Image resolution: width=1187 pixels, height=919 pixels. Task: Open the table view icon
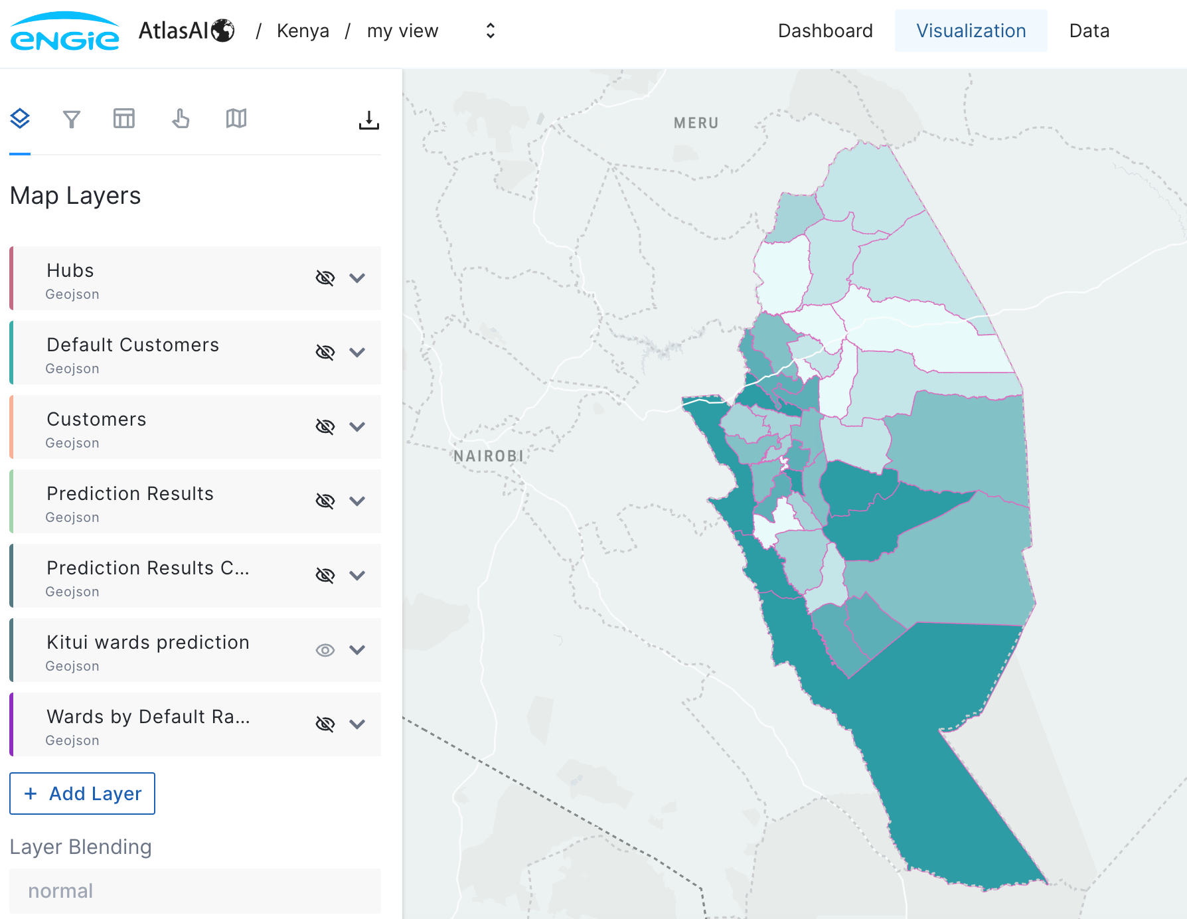124,119
